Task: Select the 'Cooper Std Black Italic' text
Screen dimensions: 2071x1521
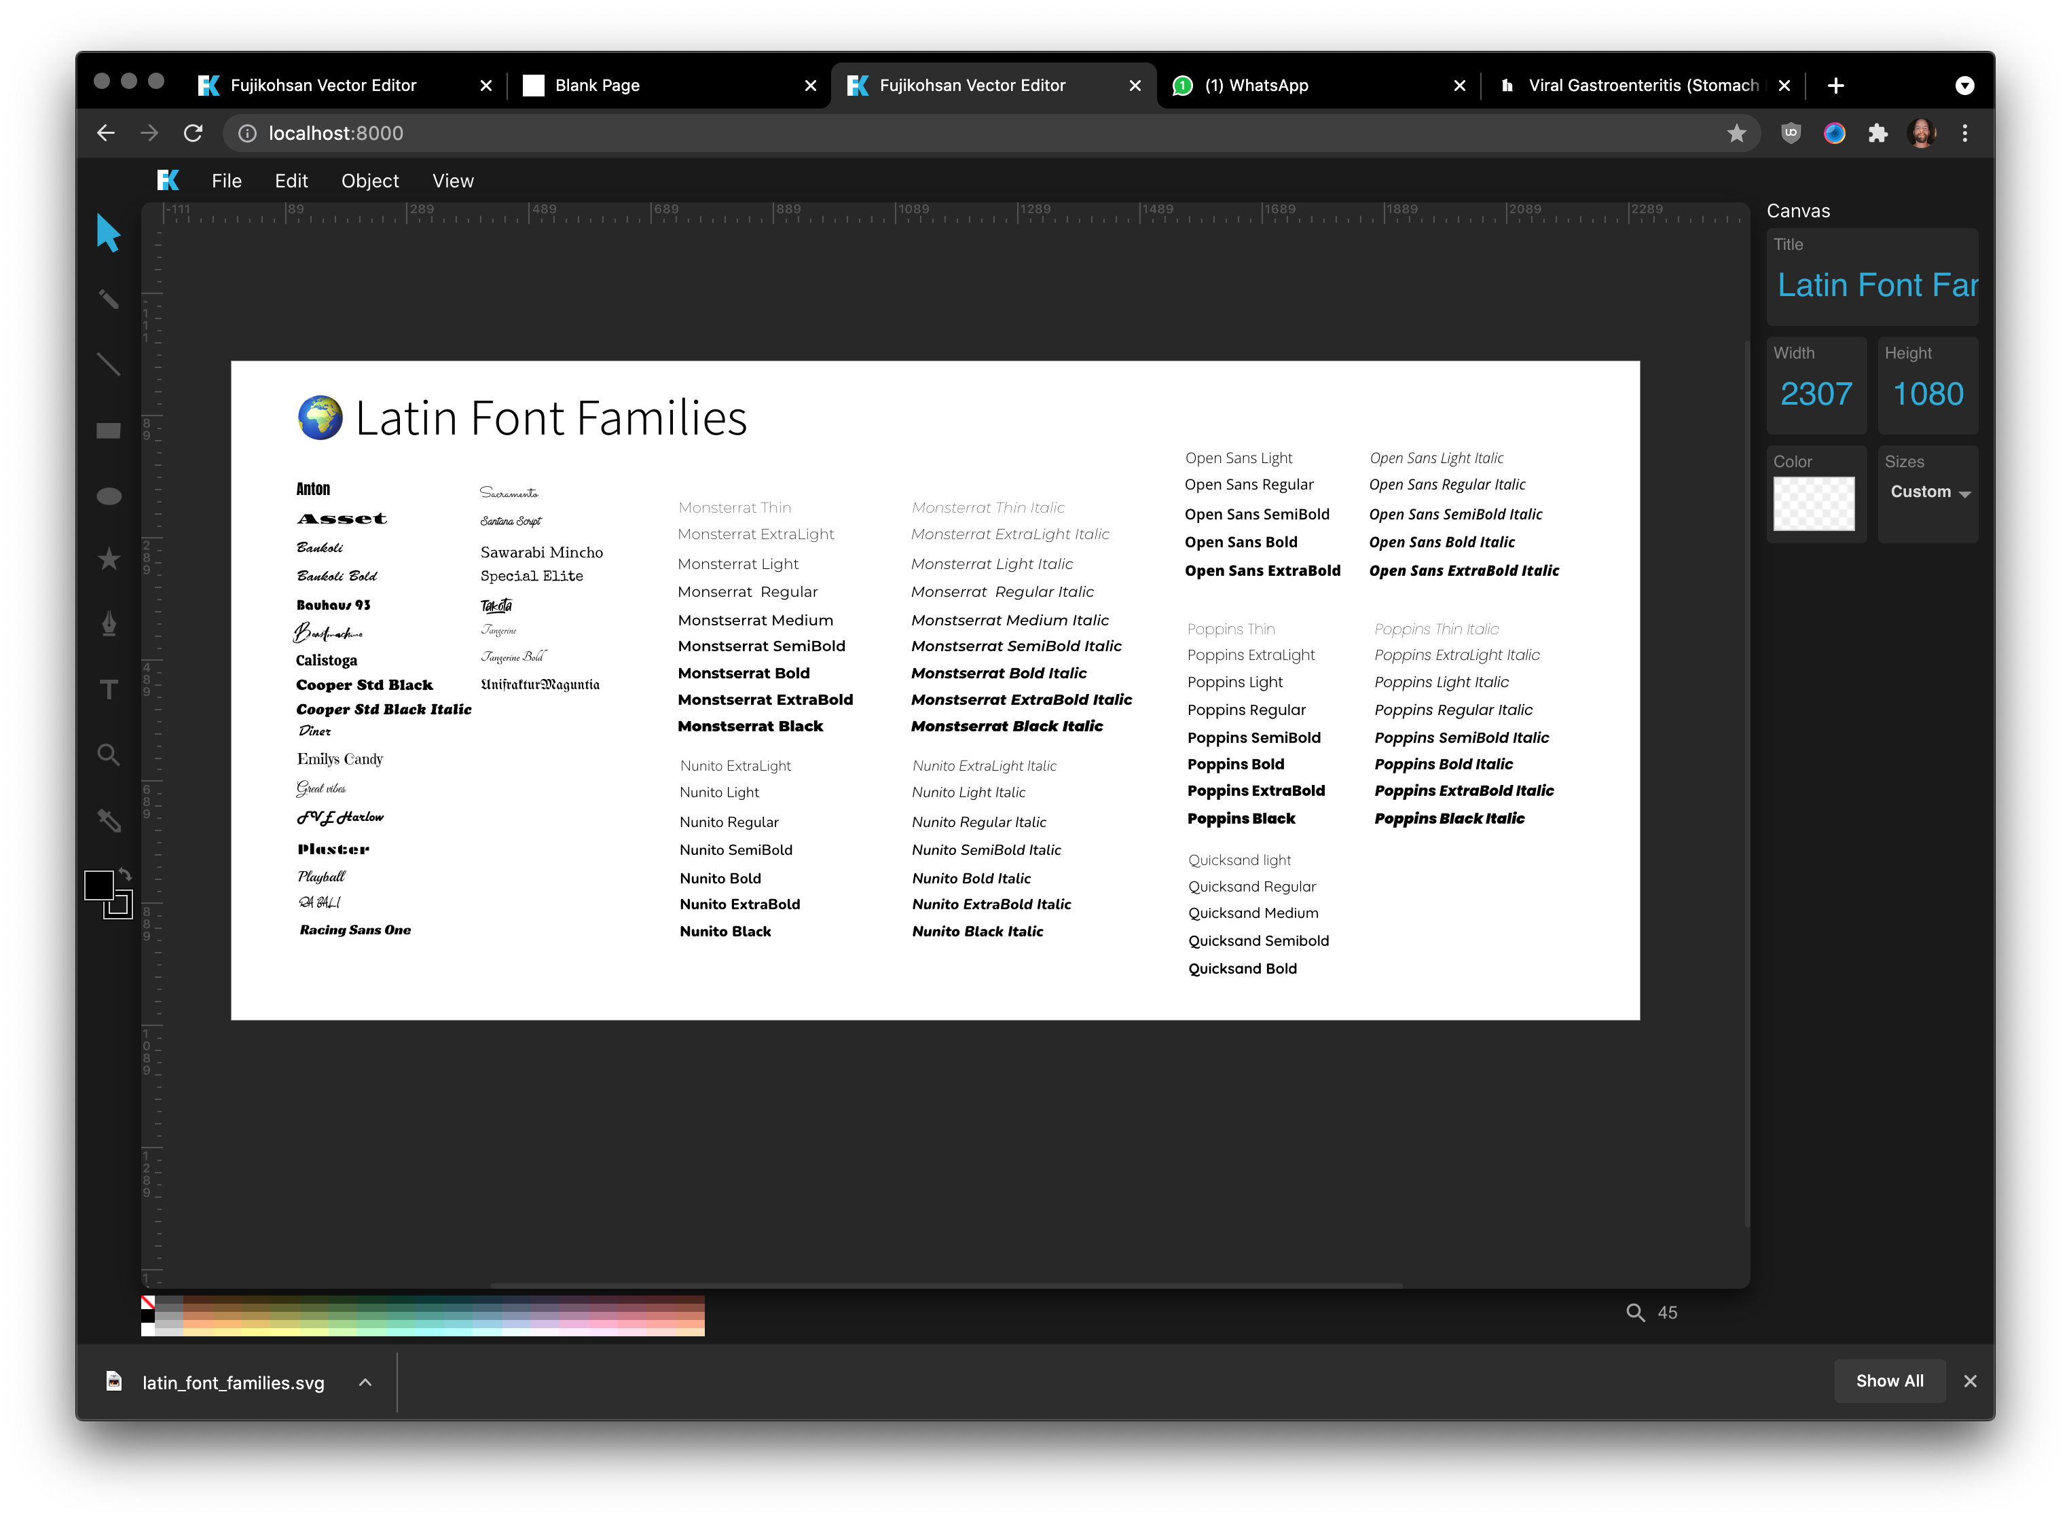Action: [384, 709]
